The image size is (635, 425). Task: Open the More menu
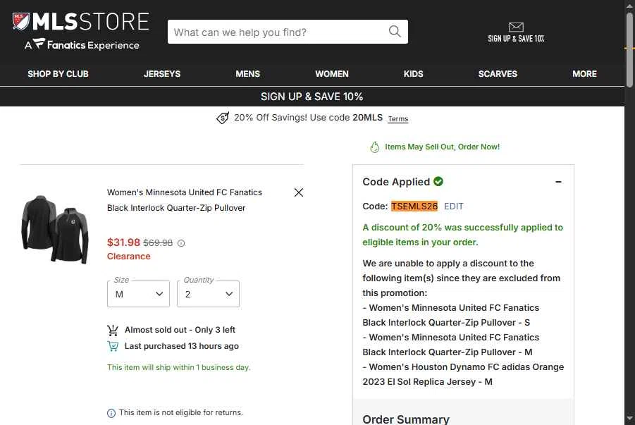click(x=584, y=74)
